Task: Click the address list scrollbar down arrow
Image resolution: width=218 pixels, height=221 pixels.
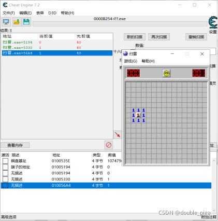Action: pos(214,210)
